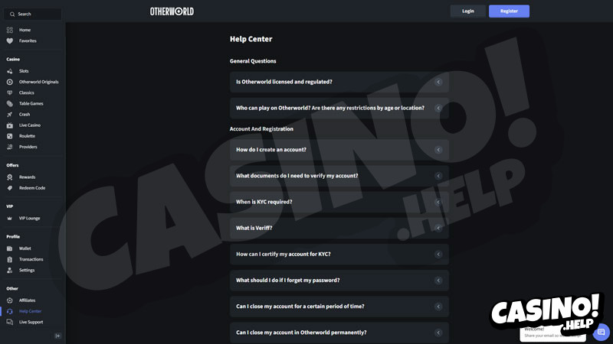This screenshot has width=613, height=344.
Task: Click the Crash label in sidebar
Action: point(25,114)
